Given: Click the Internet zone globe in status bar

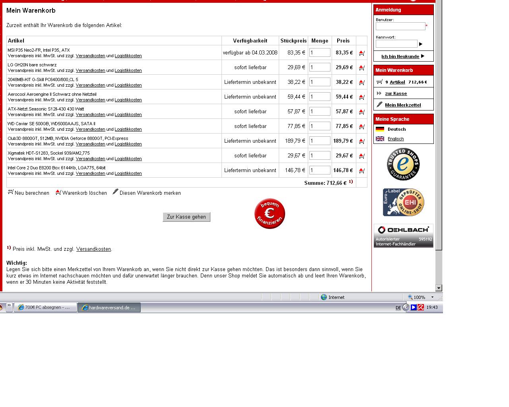Looking at the screenshot, I should point(324,297).
